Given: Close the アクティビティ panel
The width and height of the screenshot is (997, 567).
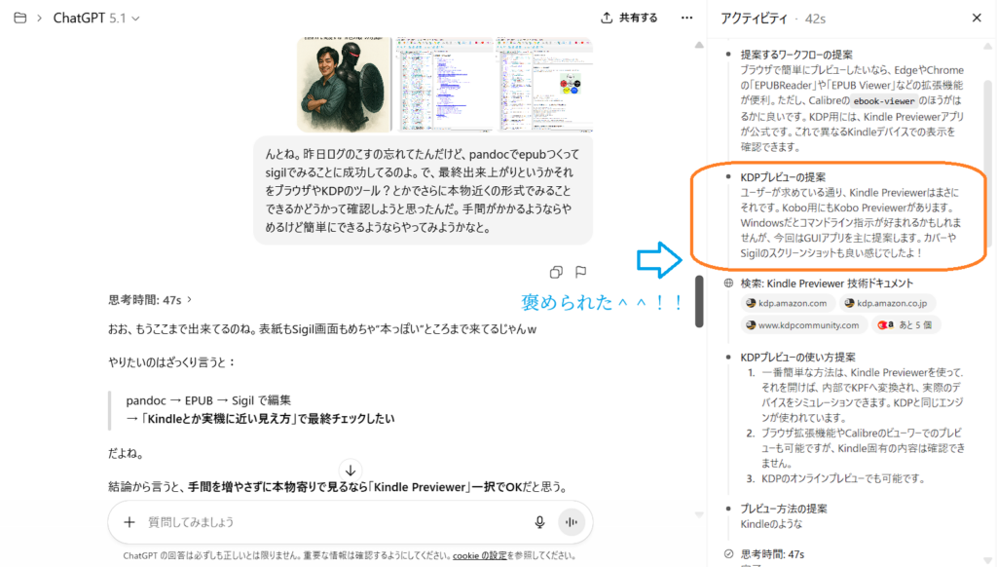Looking at the screenshot, I should pyautogui.click(x=977, y=18).
